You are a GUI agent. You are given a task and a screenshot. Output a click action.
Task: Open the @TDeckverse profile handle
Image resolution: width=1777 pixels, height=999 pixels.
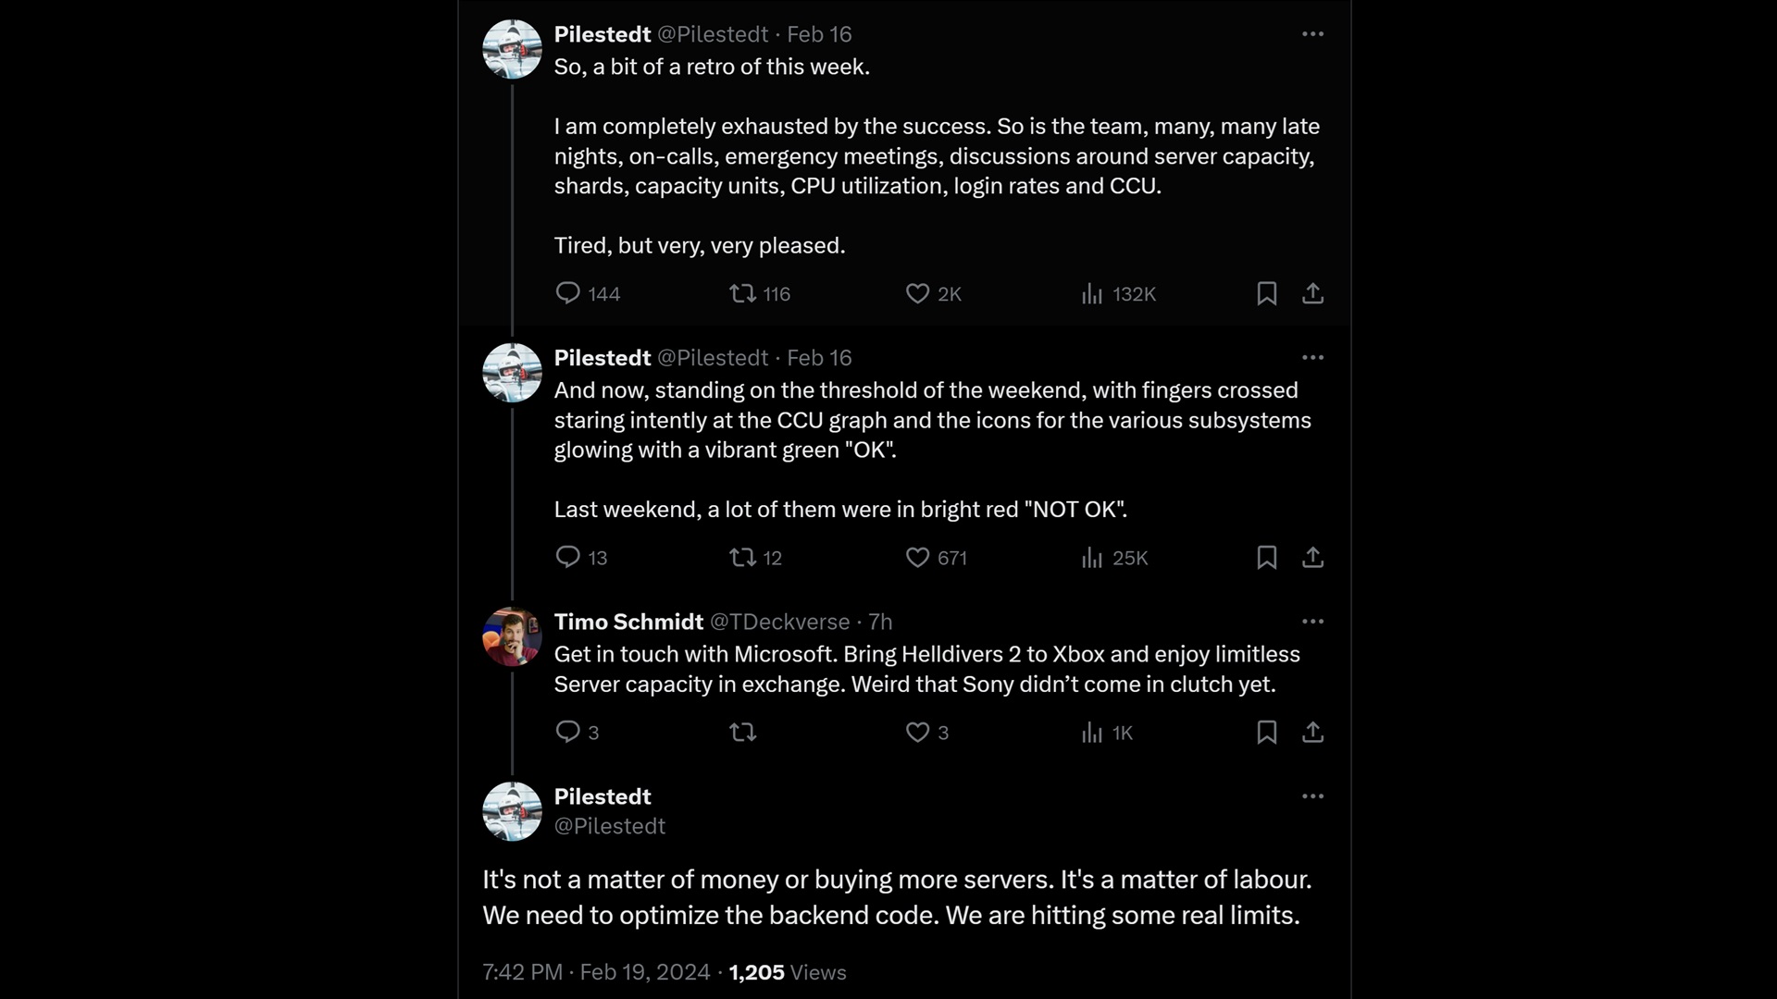(x=779, y=622)
